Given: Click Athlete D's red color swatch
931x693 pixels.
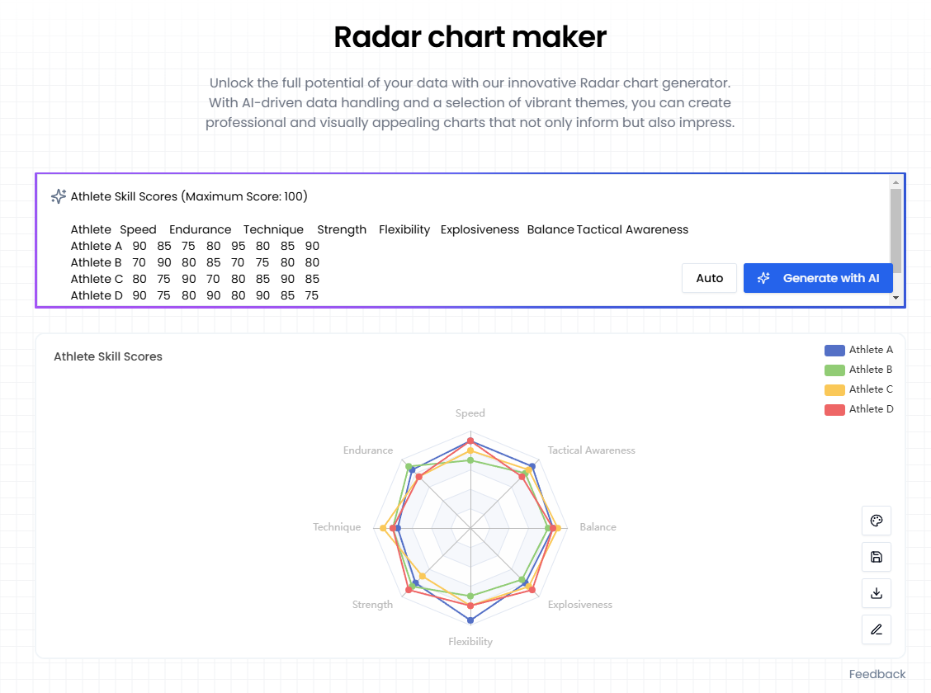Looking at the screenshot, I should pyautogui.click(x=834, y=408).
